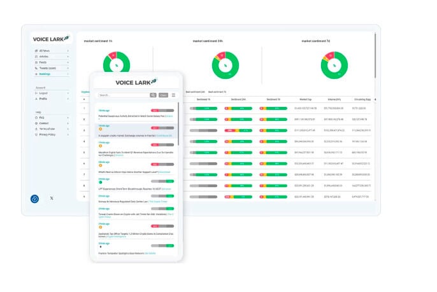Click the market sentiment 24h donut chart
This screenshot has width=437, height=292.
click(x=224, y=64)
